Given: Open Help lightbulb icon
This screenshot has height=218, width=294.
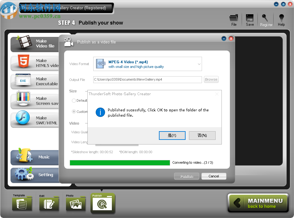Looking at the screenshot, I should pos(281,20).
